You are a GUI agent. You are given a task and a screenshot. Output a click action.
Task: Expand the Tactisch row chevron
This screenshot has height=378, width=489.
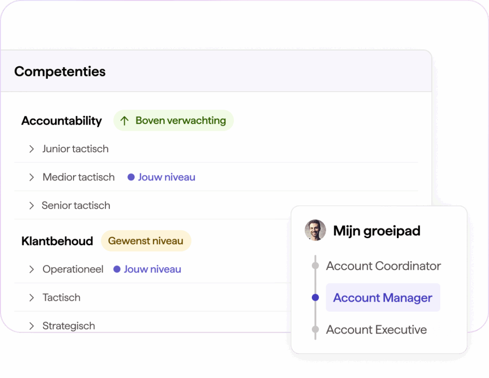[x=32, y=298]
